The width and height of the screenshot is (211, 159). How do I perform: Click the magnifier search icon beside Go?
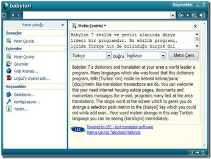point(194,15)
